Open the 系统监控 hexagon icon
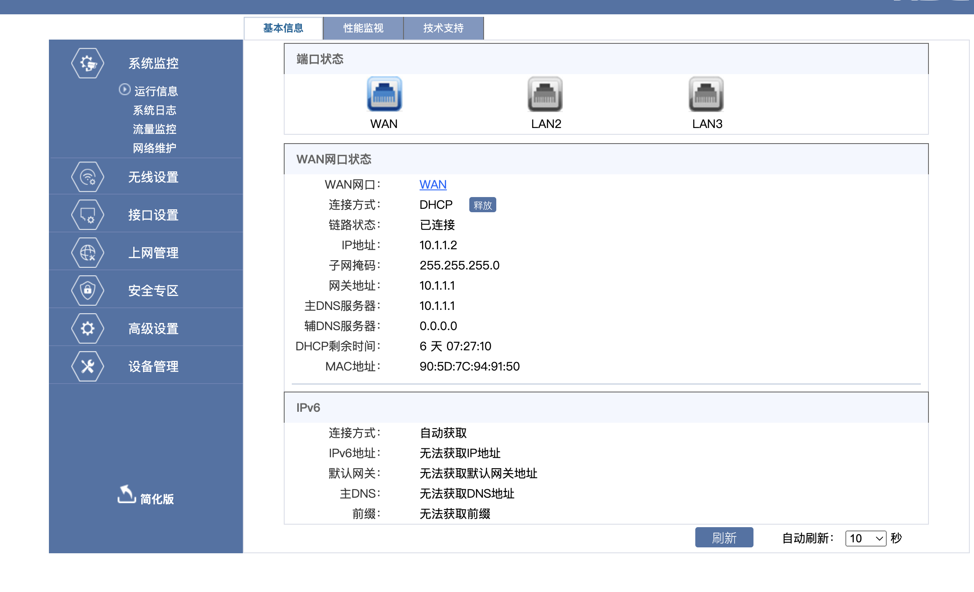Viewport: 974px width, 592px height. [x=88, y=63]
